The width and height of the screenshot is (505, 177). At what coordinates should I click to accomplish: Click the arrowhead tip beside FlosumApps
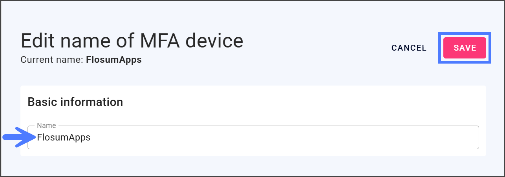tap(34, 137)
